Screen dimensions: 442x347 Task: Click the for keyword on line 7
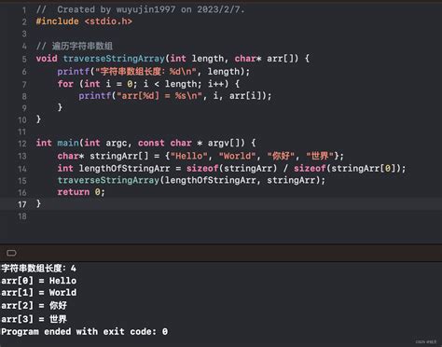pyautogui.click(x=65, y=84)
